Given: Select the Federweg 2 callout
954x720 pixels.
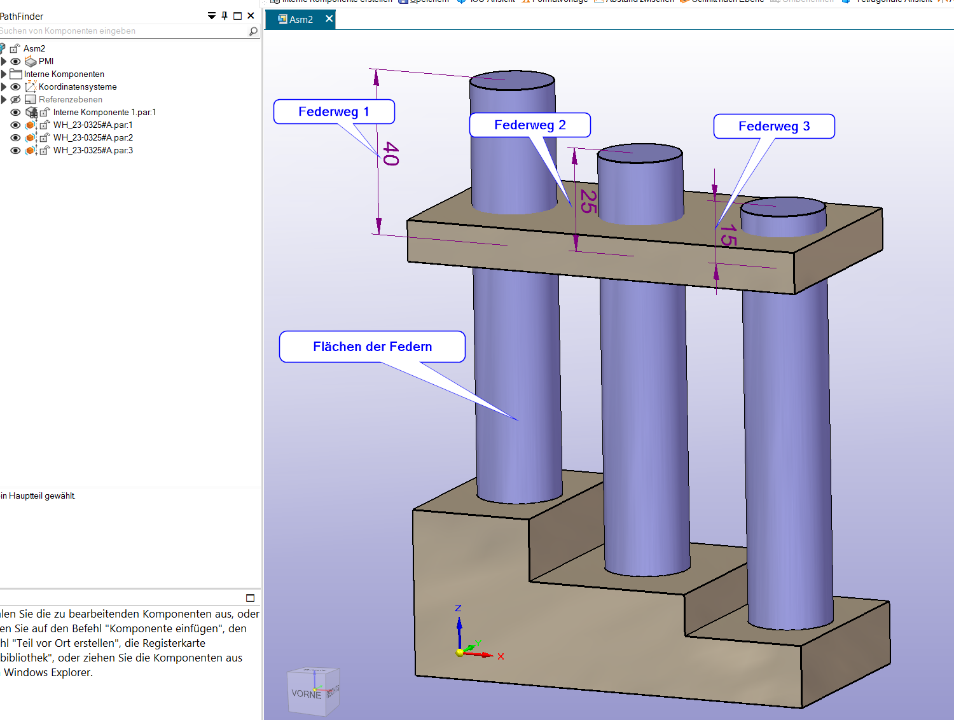Looking at the screenshot, I should pyautogui.click(x=530, y=125).
